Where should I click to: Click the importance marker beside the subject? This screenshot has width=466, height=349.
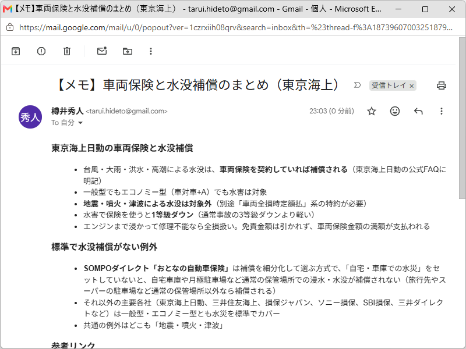(358, 85)
